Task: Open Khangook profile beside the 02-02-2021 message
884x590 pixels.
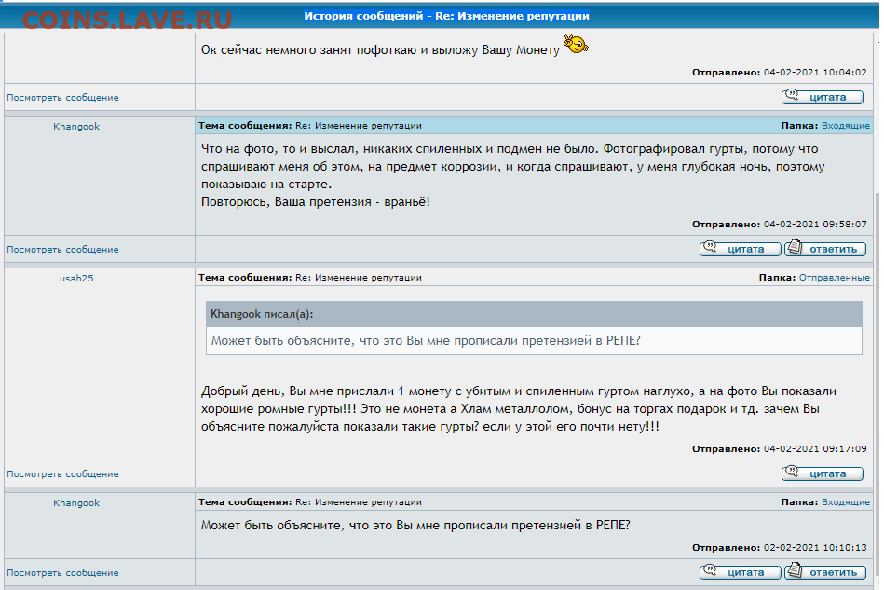Action: (76, 503)
